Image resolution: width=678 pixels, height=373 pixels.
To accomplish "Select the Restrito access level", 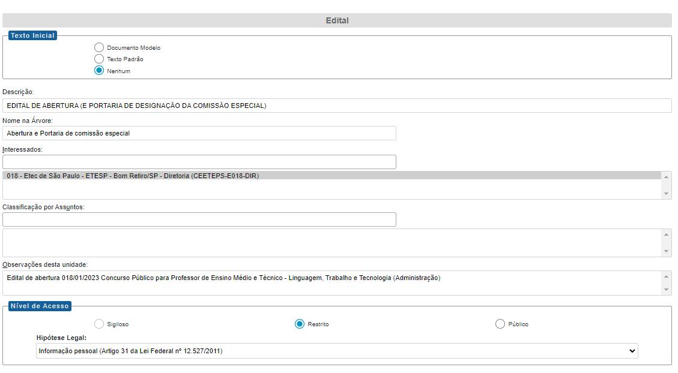I will click(300, 324).
